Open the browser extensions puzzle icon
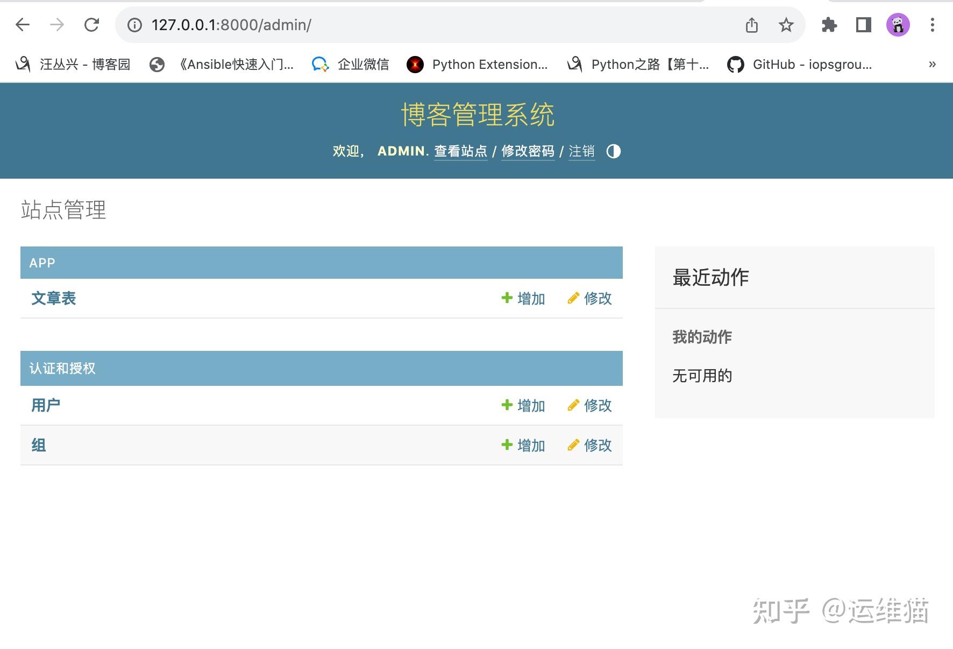This screenshot has width=953, height=649. point(829,25)
